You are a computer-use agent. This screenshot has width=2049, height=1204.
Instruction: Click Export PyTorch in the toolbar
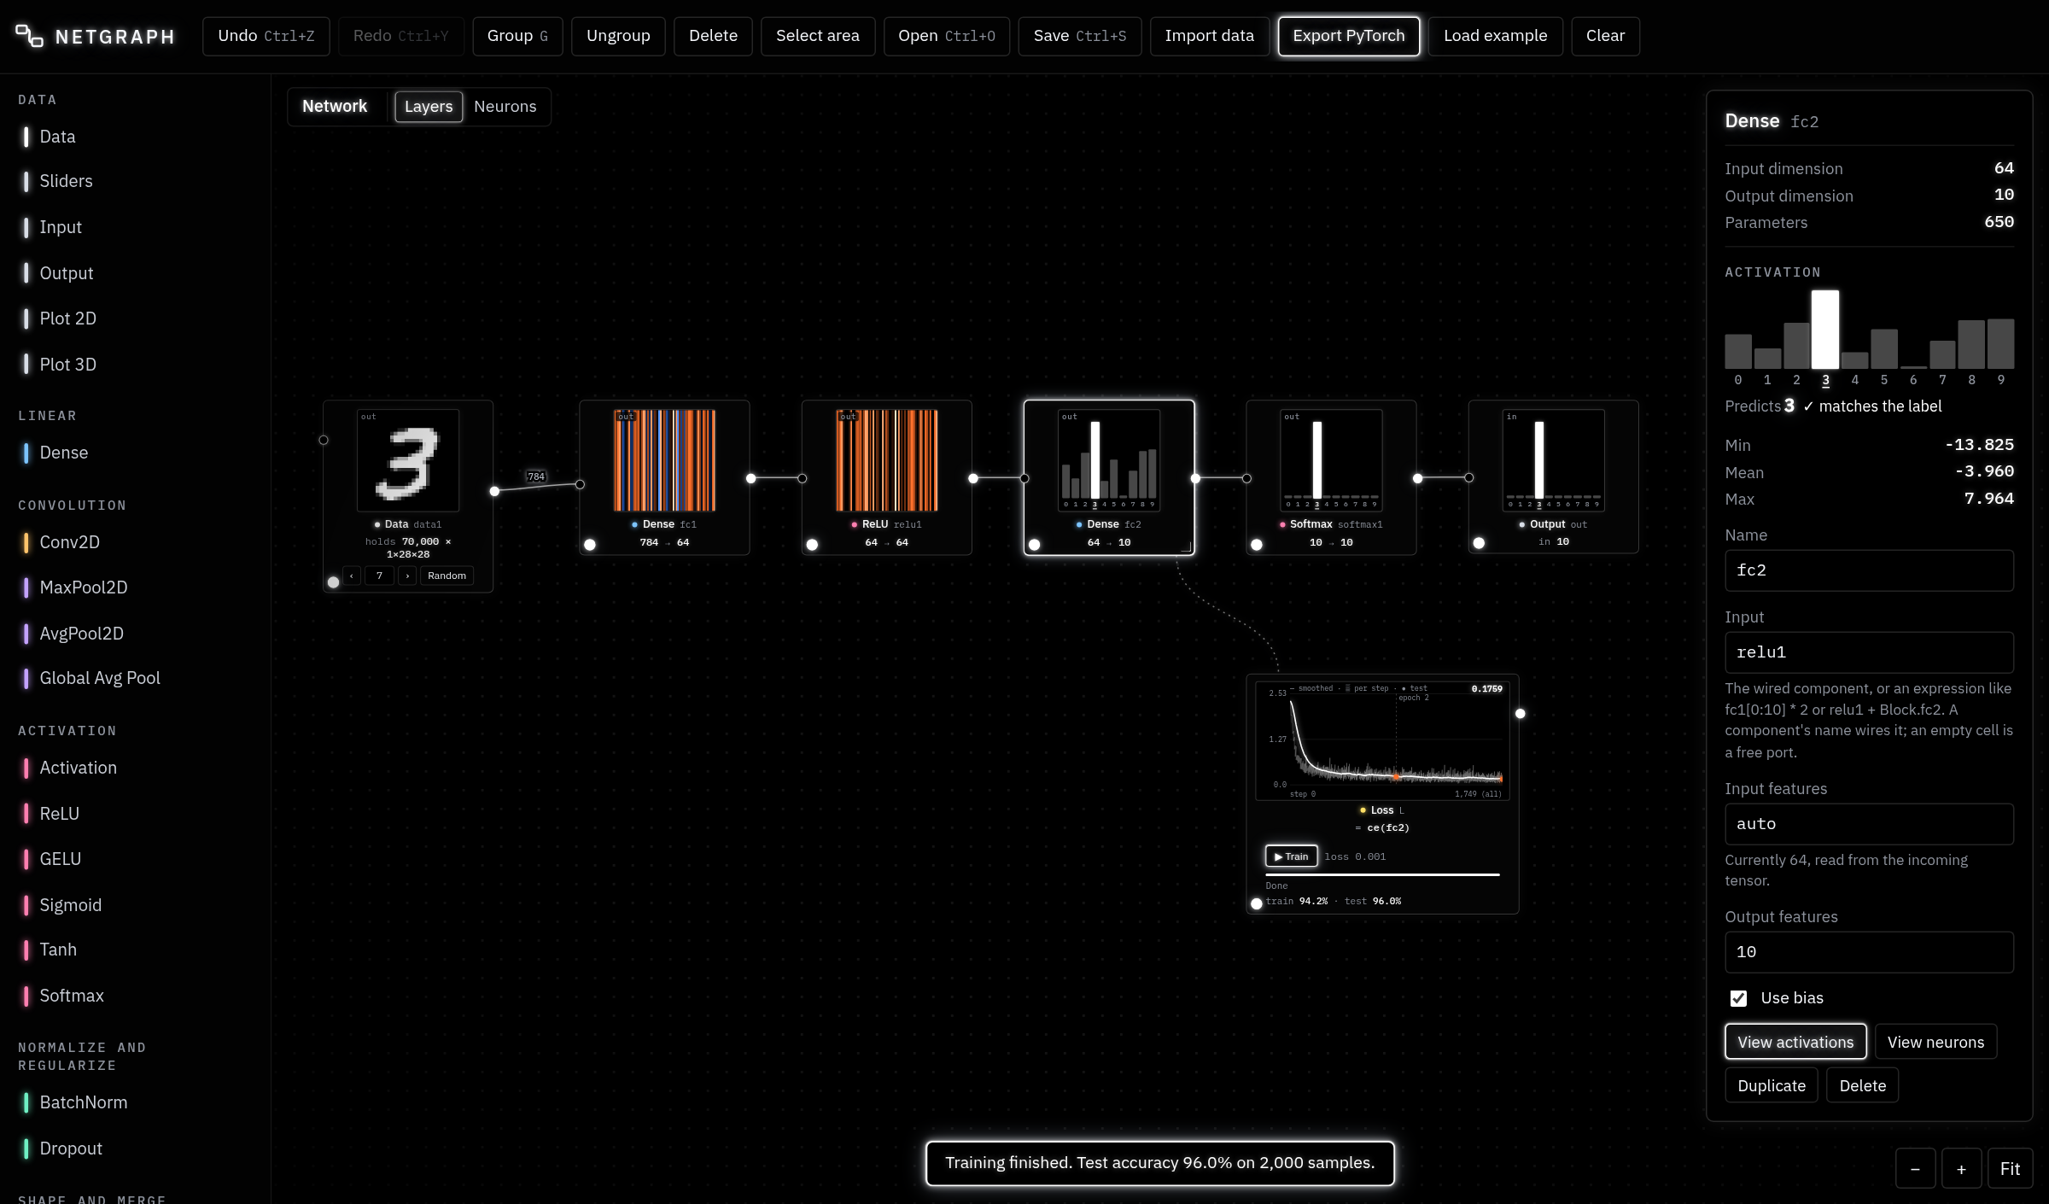tap(1348, 36)
